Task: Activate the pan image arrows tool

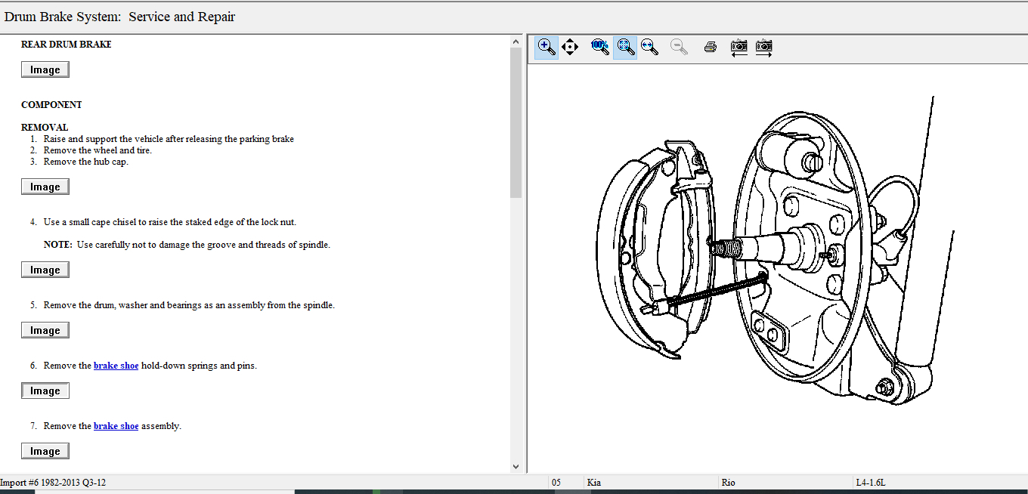Action: (x=570, y=47)
